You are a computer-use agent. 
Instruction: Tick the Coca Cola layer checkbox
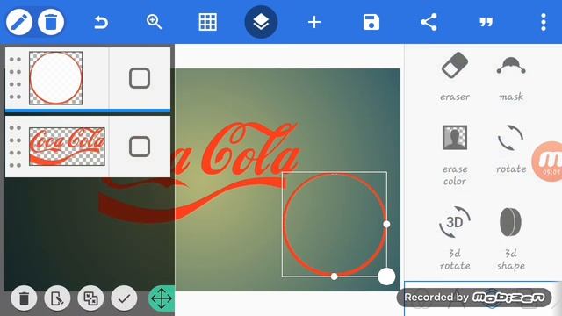(x=140, y=147)
